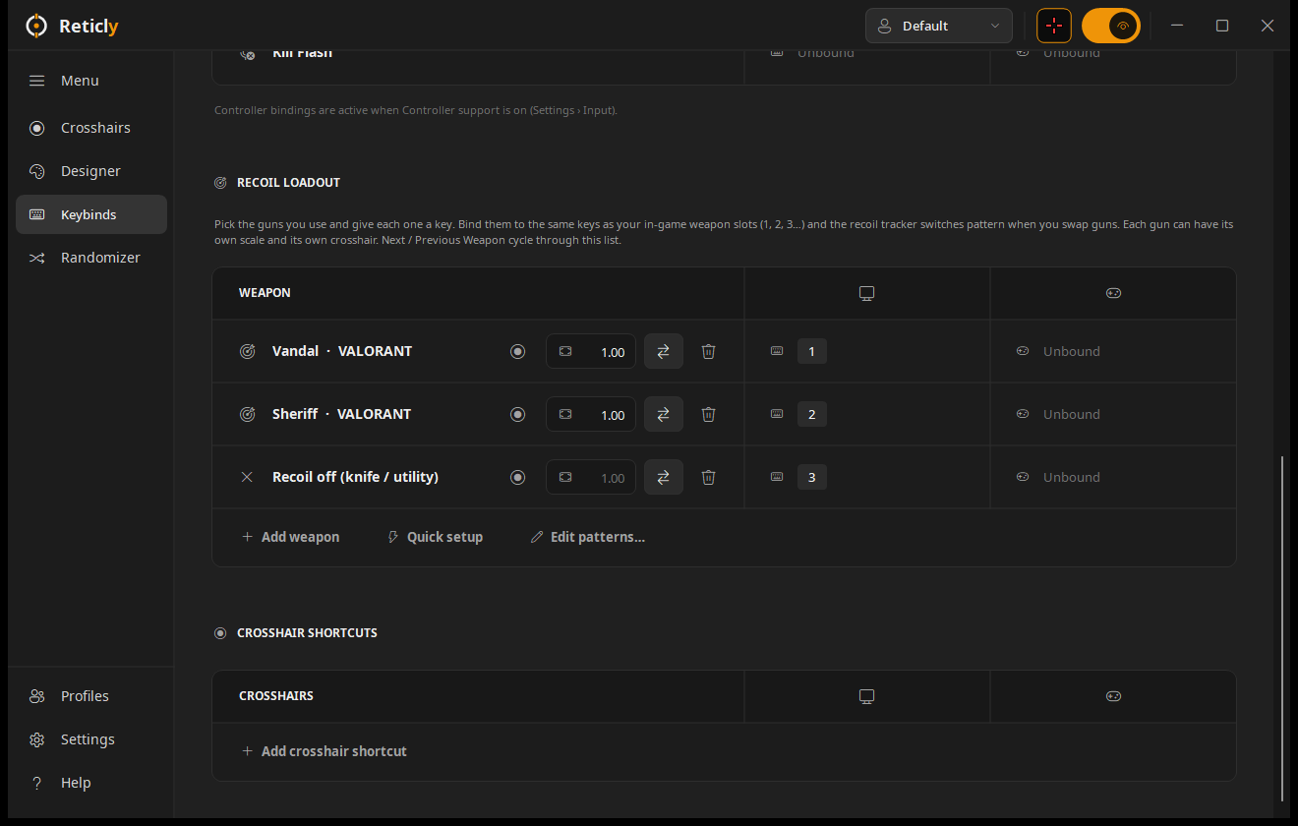Edit Vandal scale value field
The width and height of the screenshot is (1298, 826).
[x=591, y=352]
